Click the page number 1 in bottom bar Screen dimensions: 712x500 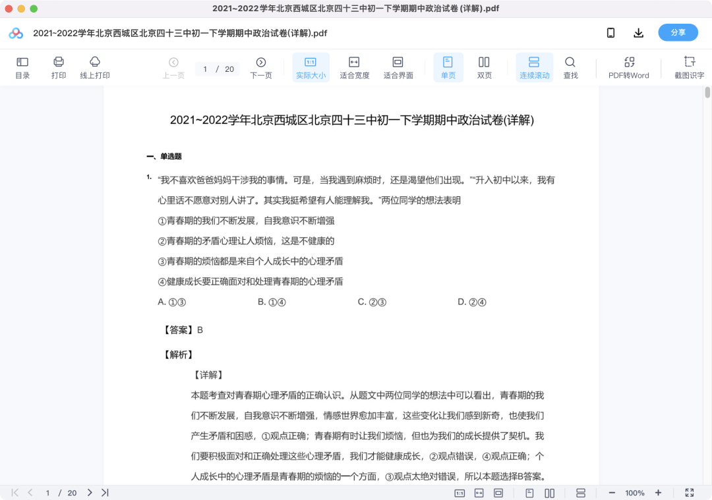47,493
